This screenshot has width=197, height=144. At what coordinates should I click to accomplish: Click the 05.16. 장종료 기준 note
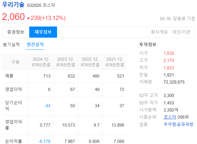pos(177,19)
